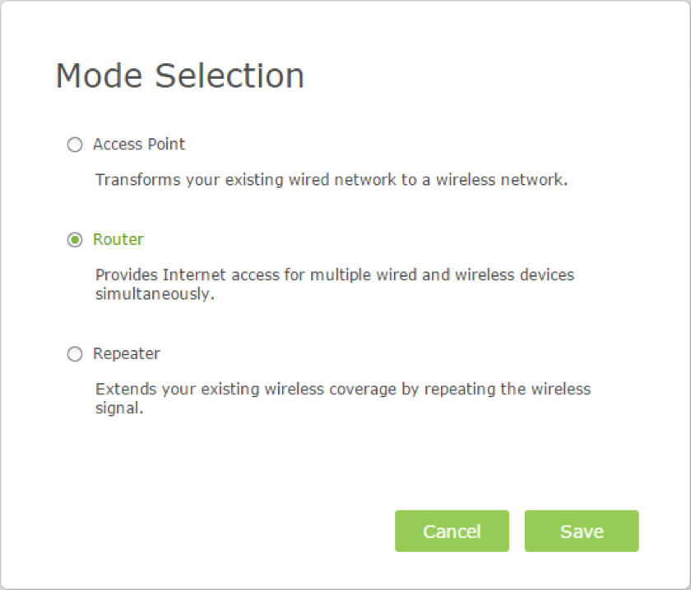Click the Access Point description text
This screenshot has width=691, height=590.
tap(331, 180)
